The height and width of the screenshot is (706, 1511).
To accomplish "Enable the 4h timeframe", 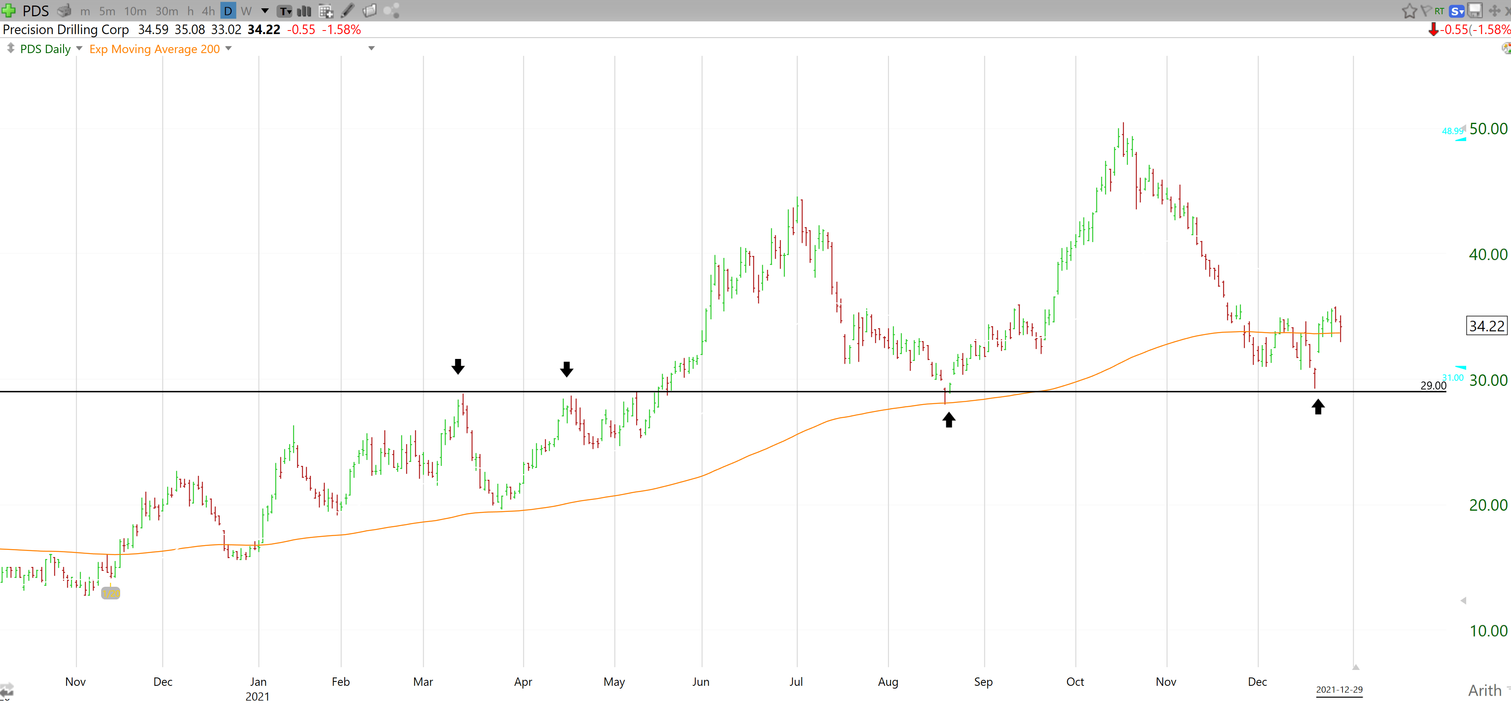I will (x=208, y=11).
